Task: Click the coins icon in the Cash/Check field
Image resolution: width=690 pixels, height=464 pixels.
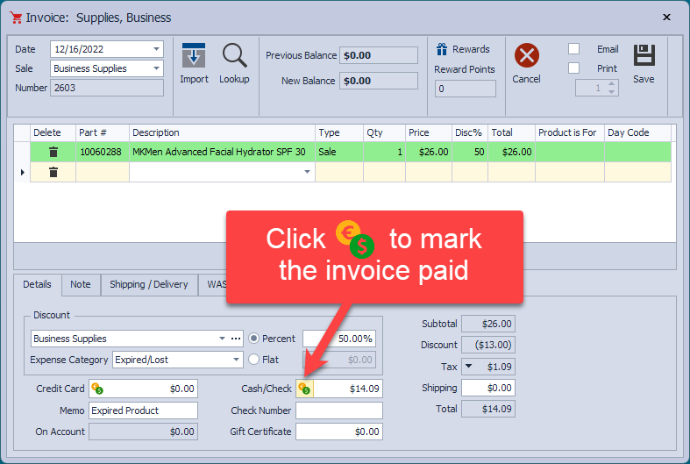Action: pyautogui.click(x=304, y=389)
